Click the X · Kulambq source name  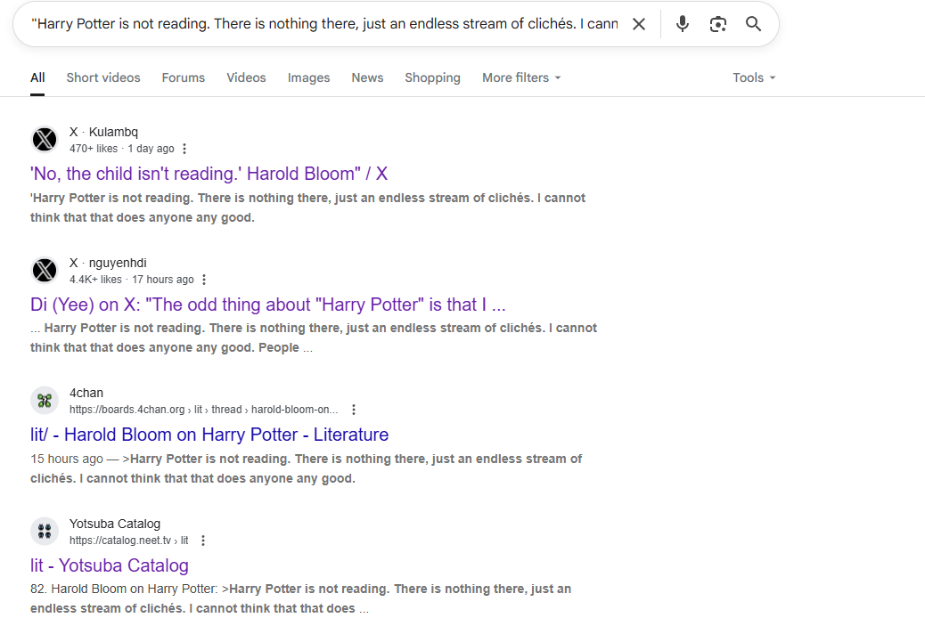[103, 132]
